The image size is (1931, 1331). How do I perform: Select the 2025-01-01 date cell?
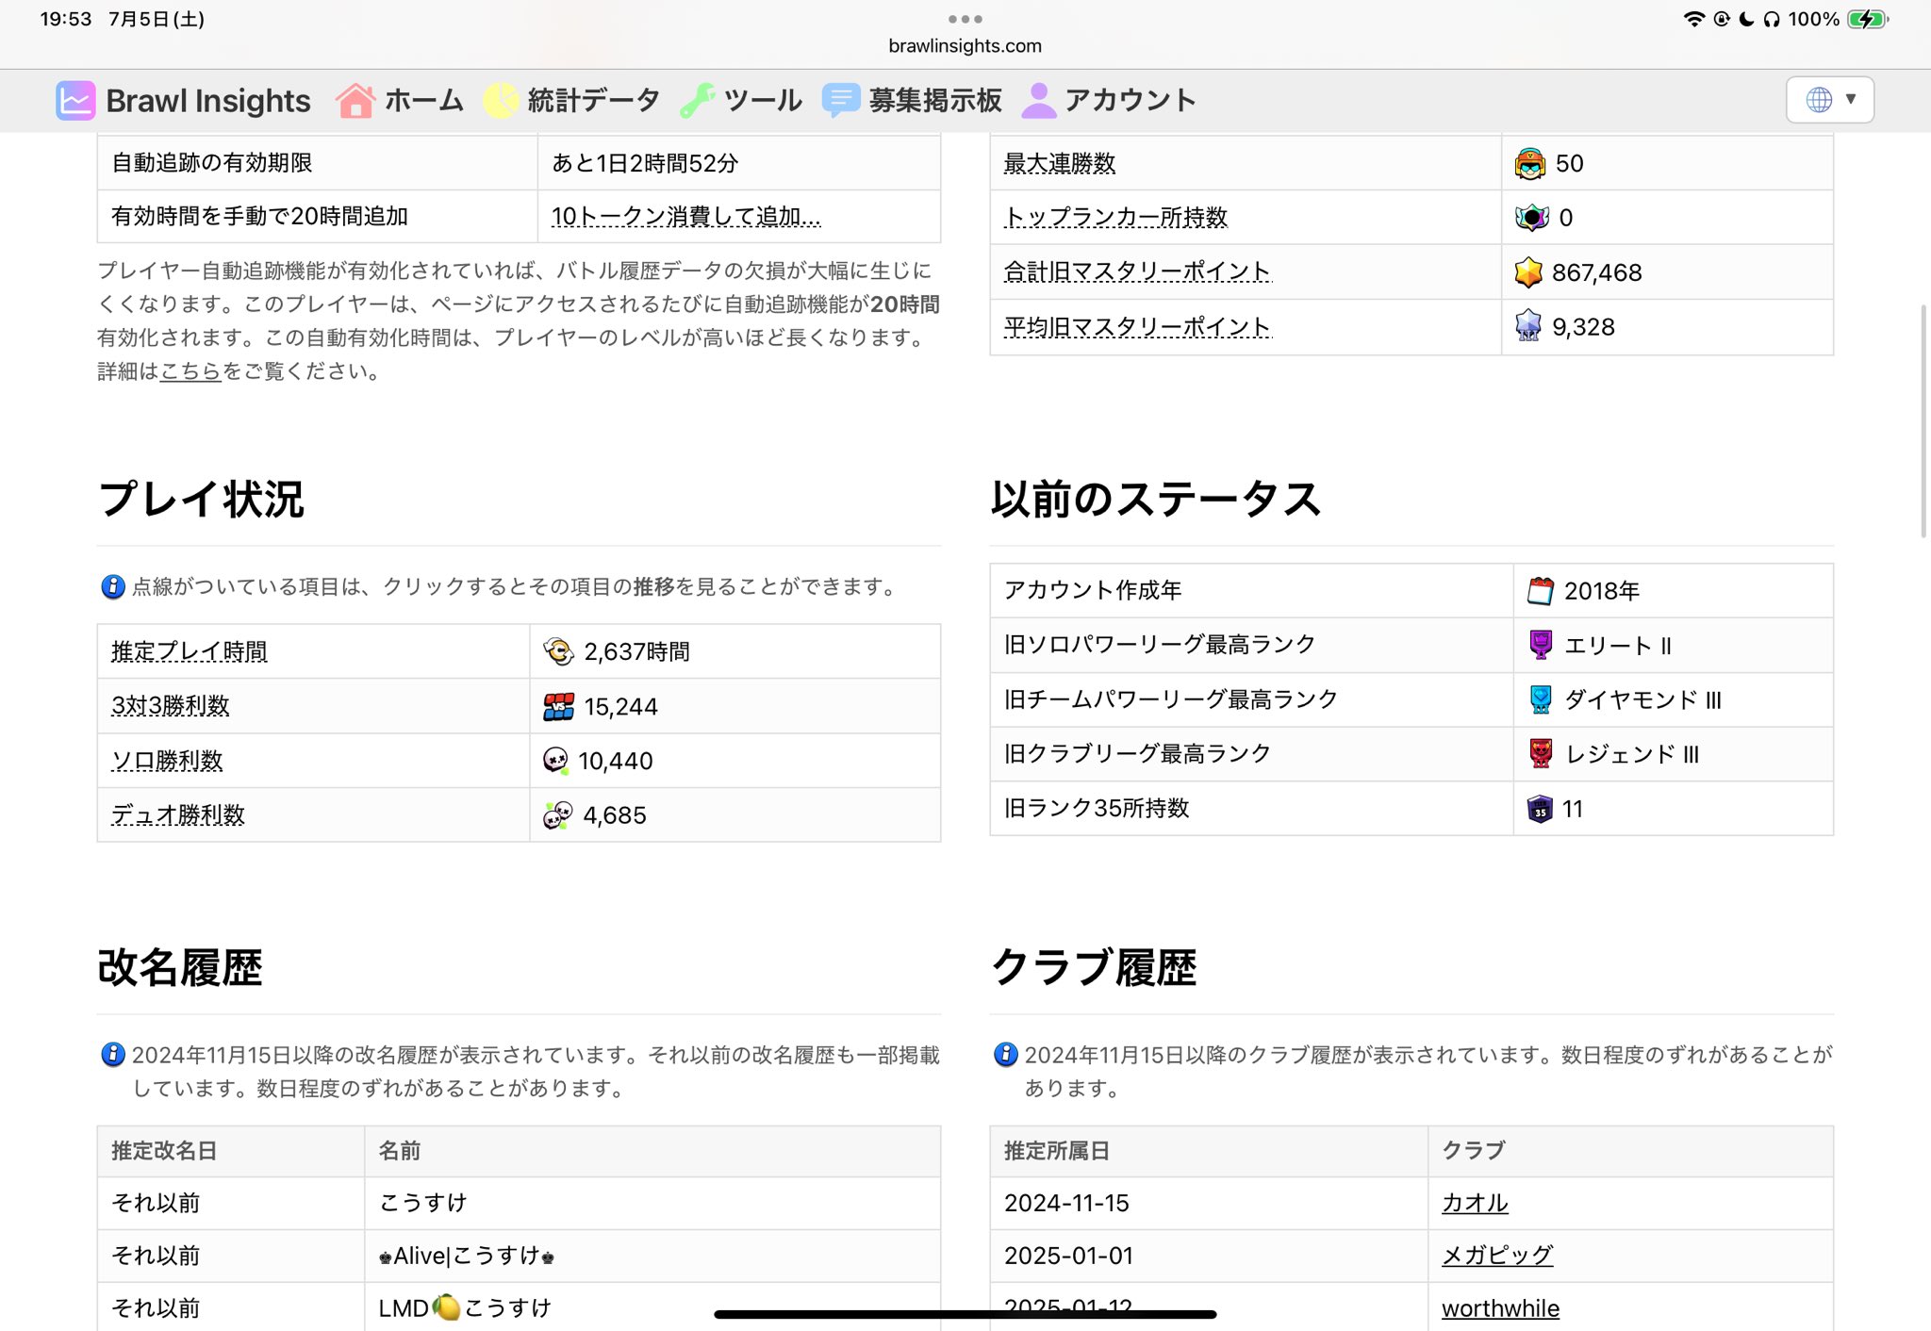tap(1209, 1256)
